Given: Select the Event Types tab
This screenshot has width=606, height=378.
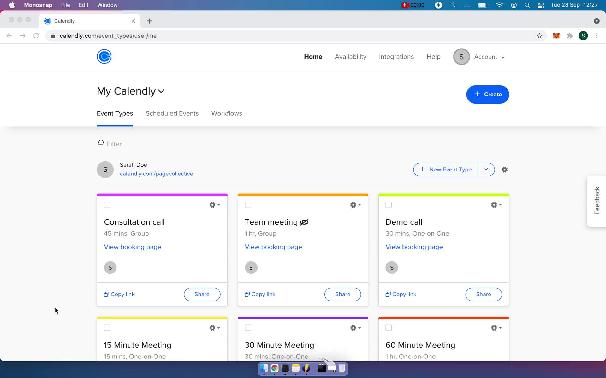Looking at the screenshot, I should coord(115,113).
